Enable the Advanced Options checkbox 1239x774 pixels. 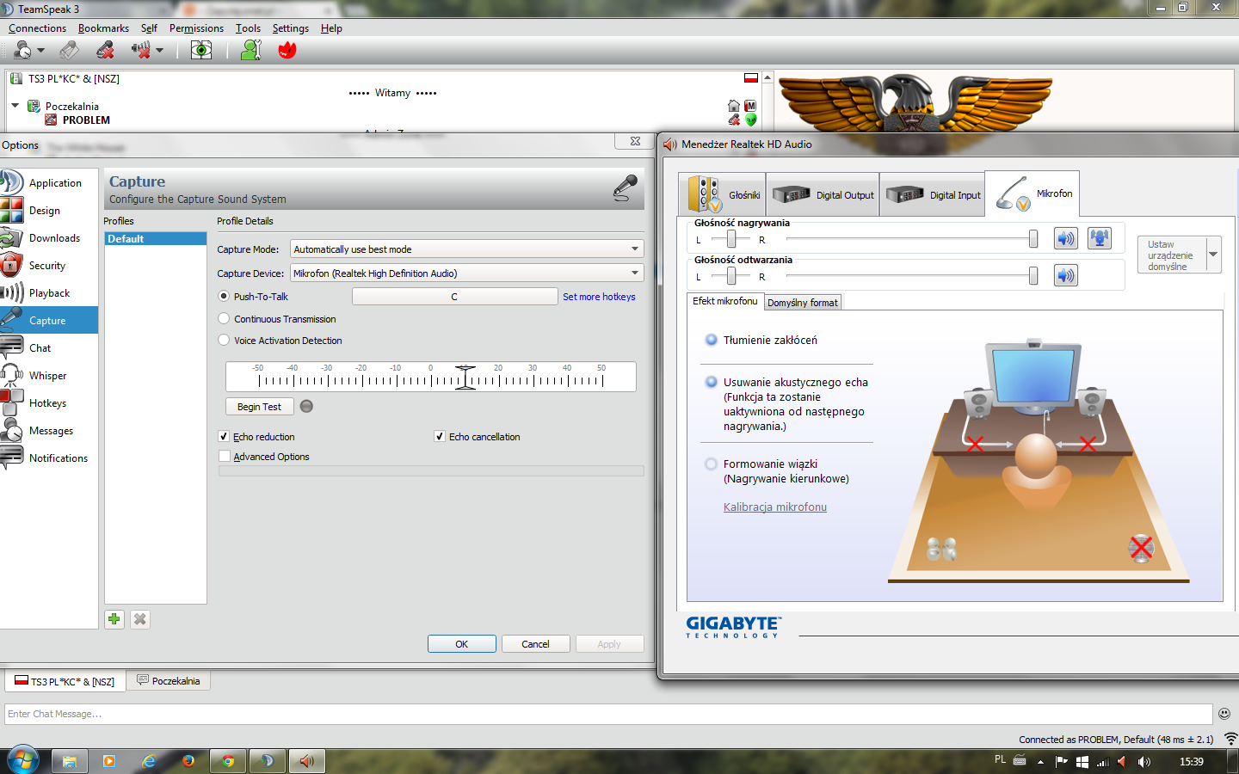point(225,457)
